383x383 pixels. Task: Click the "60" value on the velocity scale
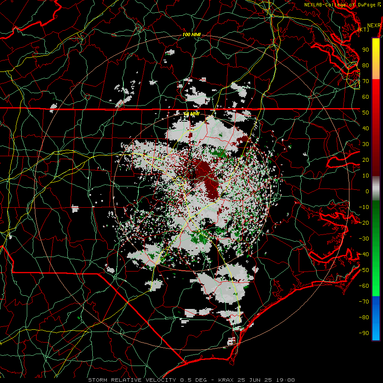(x=366, y=97)
